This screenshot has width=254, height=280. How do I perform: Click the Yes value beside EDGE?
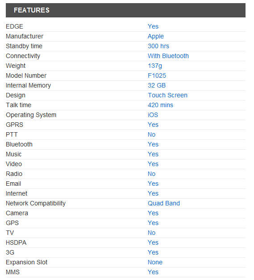[153, 26]
